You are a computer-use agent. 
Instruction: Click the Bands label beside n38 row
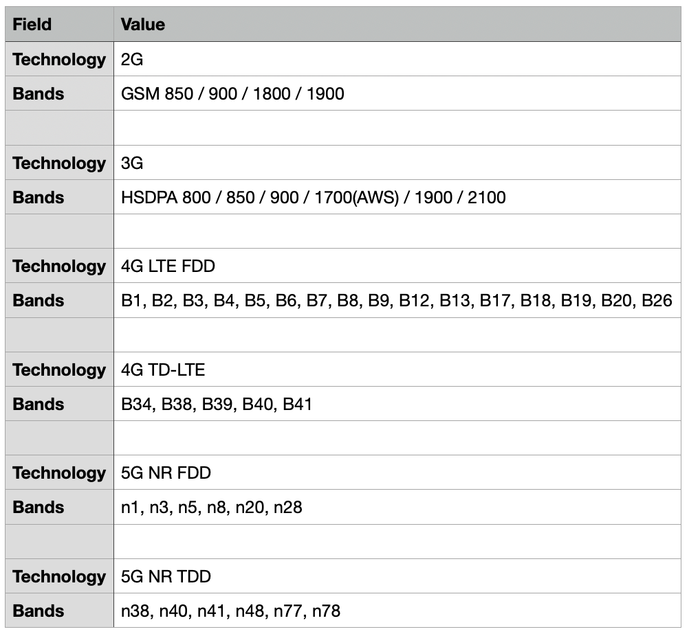59,610
